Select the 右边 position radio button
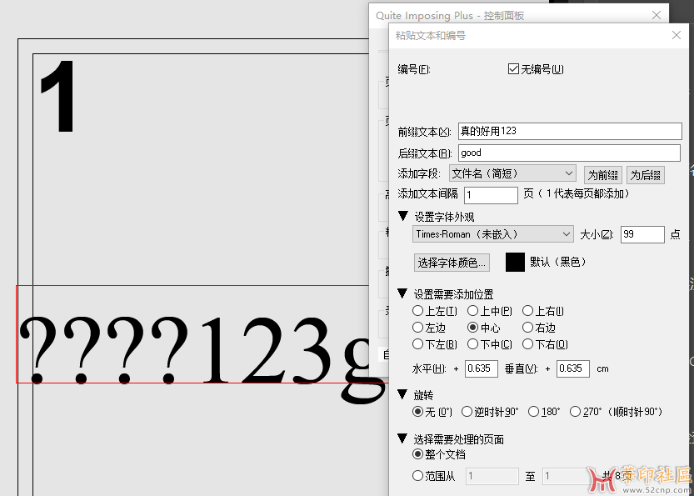The width and height of the screenshot is (694, 496). [527, 328]
